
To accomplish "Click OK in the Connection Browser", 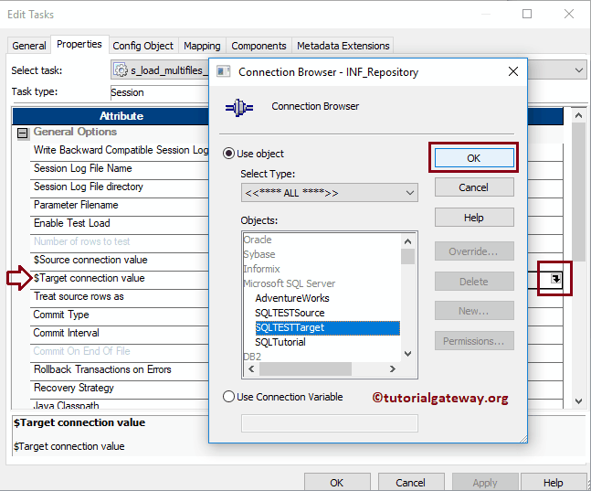I will point(474,158).
